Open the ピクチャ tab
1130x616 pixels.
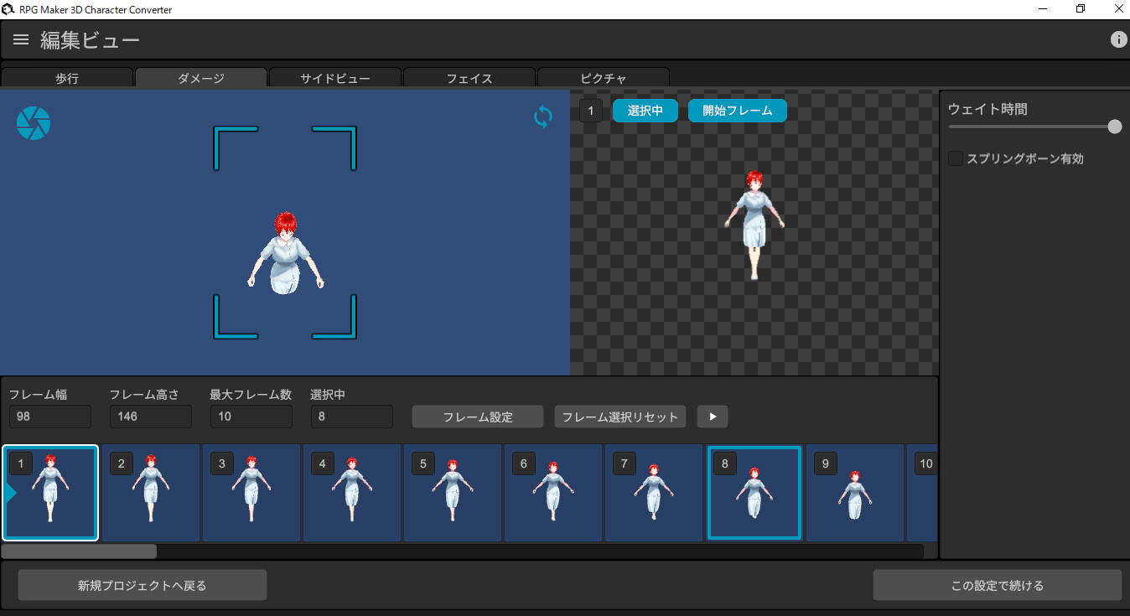point(603,78)
